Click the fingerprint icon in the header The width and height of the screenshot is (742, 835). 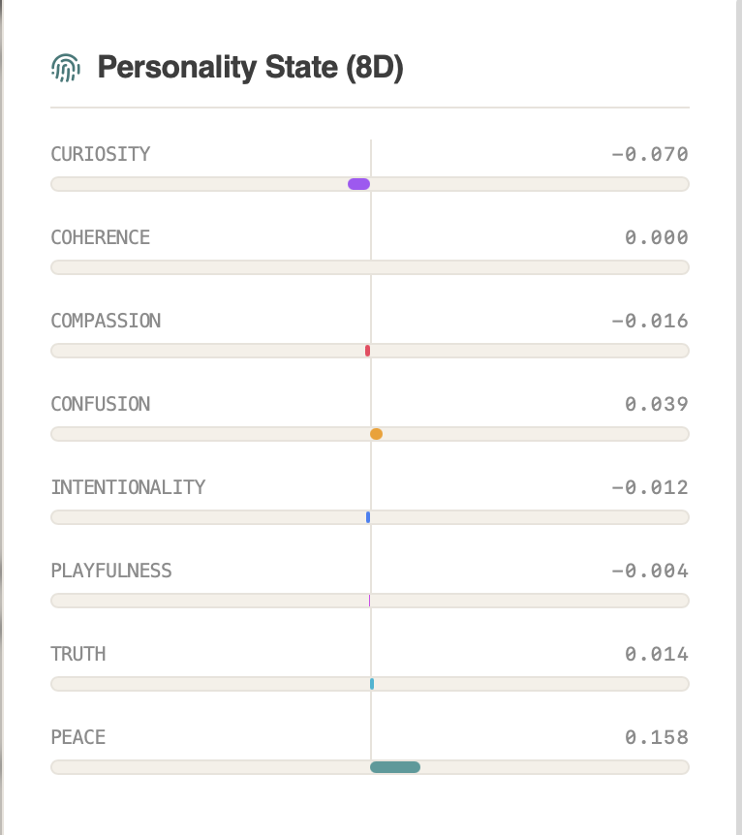point(66,67)
